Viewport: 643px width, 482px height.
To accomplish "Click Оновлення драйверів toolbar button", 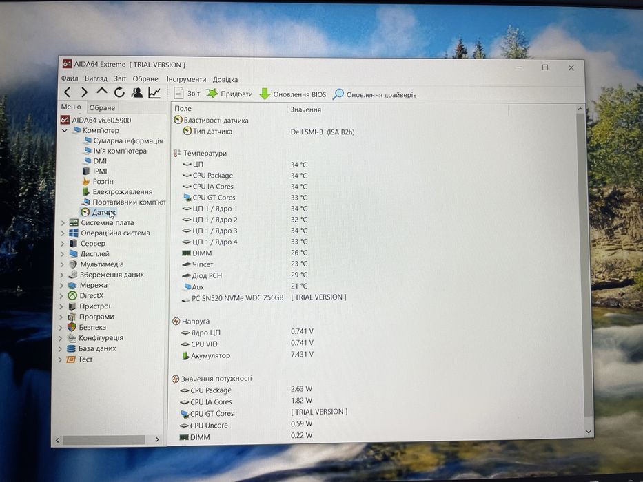I will 374,95.
